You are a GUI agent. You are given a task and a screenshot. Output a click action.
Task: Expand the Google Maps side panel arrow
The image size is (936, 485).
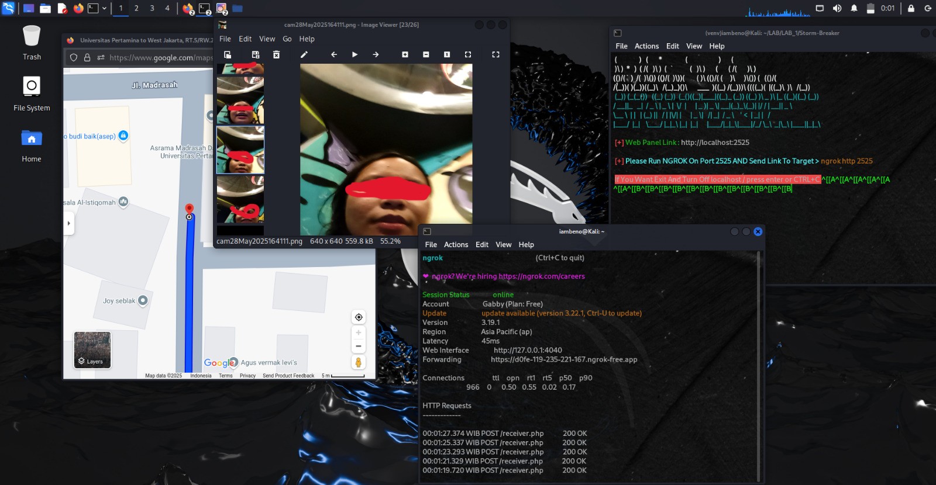68,223
